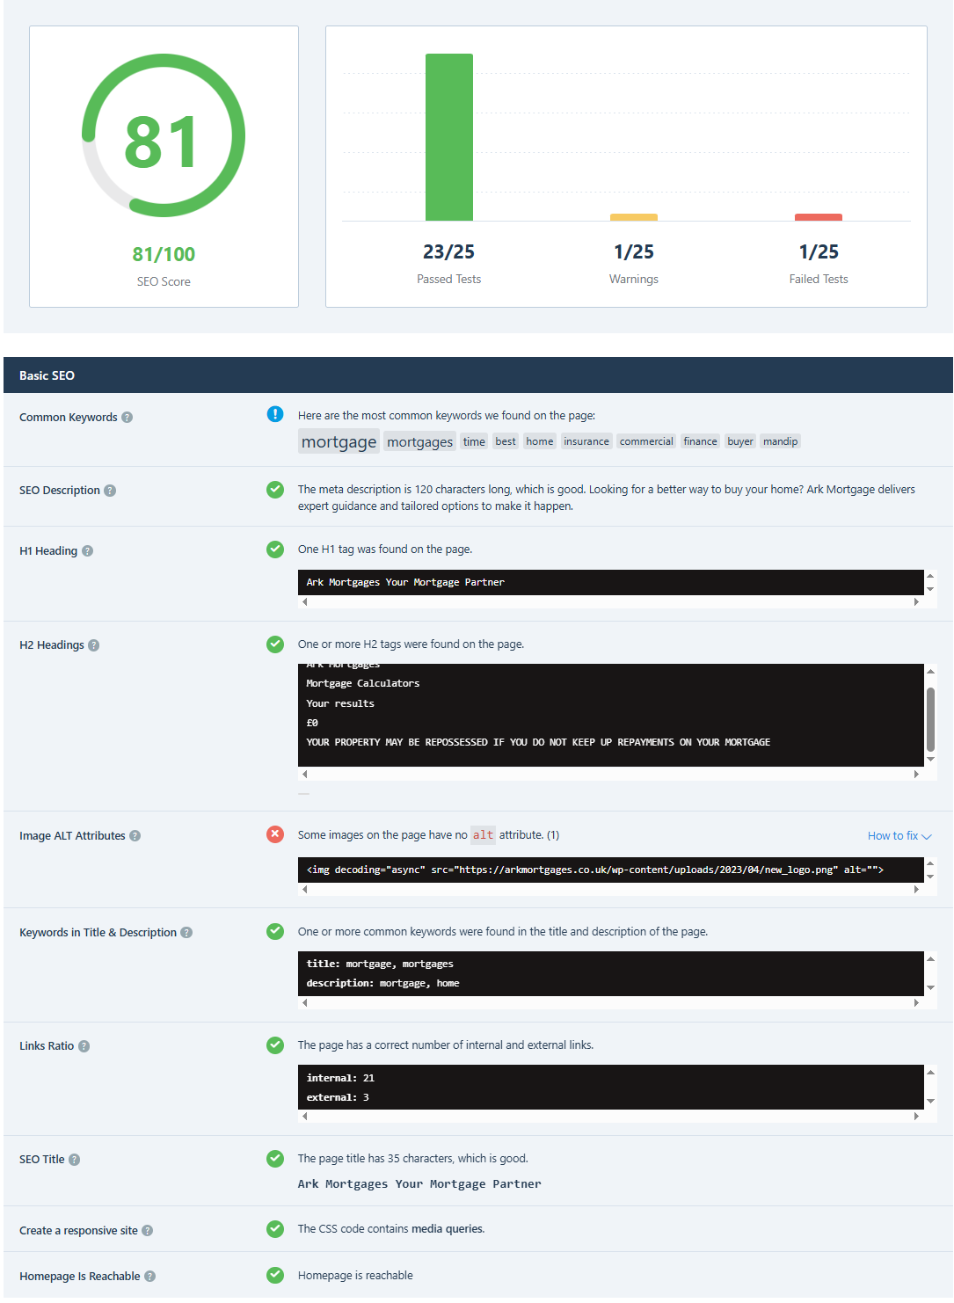The height and width of the screenshot is (1303, 954).
Task: Click the 'commercial' keyword tag
Action: 646,441
